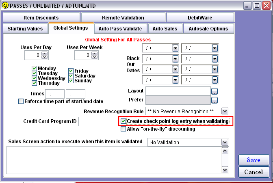Open second row right blackout date dropdown

tap(214, 59)
